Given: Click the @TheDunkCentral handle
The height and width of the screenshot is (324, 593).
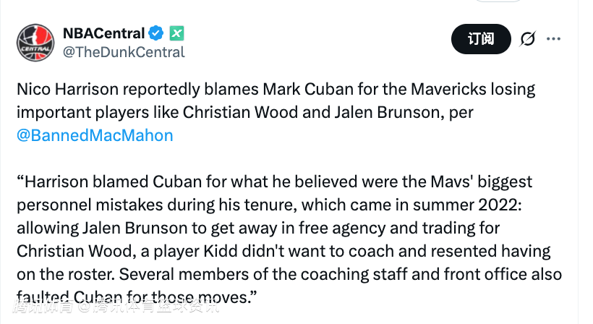Looking at the screenshot, I should pyautogui.click(x=124, y=52).
